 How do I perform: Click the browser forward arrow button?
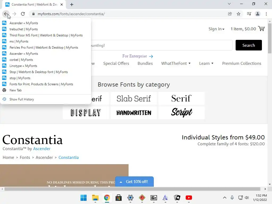pos(14,14)
